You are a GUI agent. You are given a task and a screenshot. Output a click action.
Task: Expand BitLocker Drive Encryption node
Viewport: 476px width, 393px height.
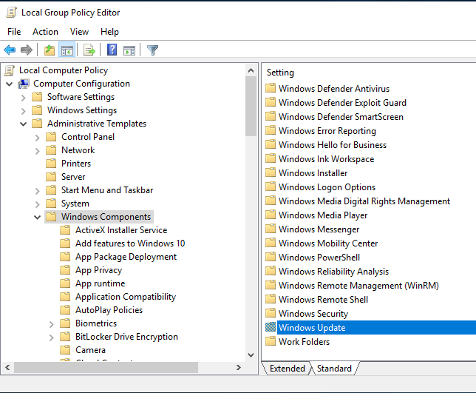pyautogui.click(x=51, y=337)
